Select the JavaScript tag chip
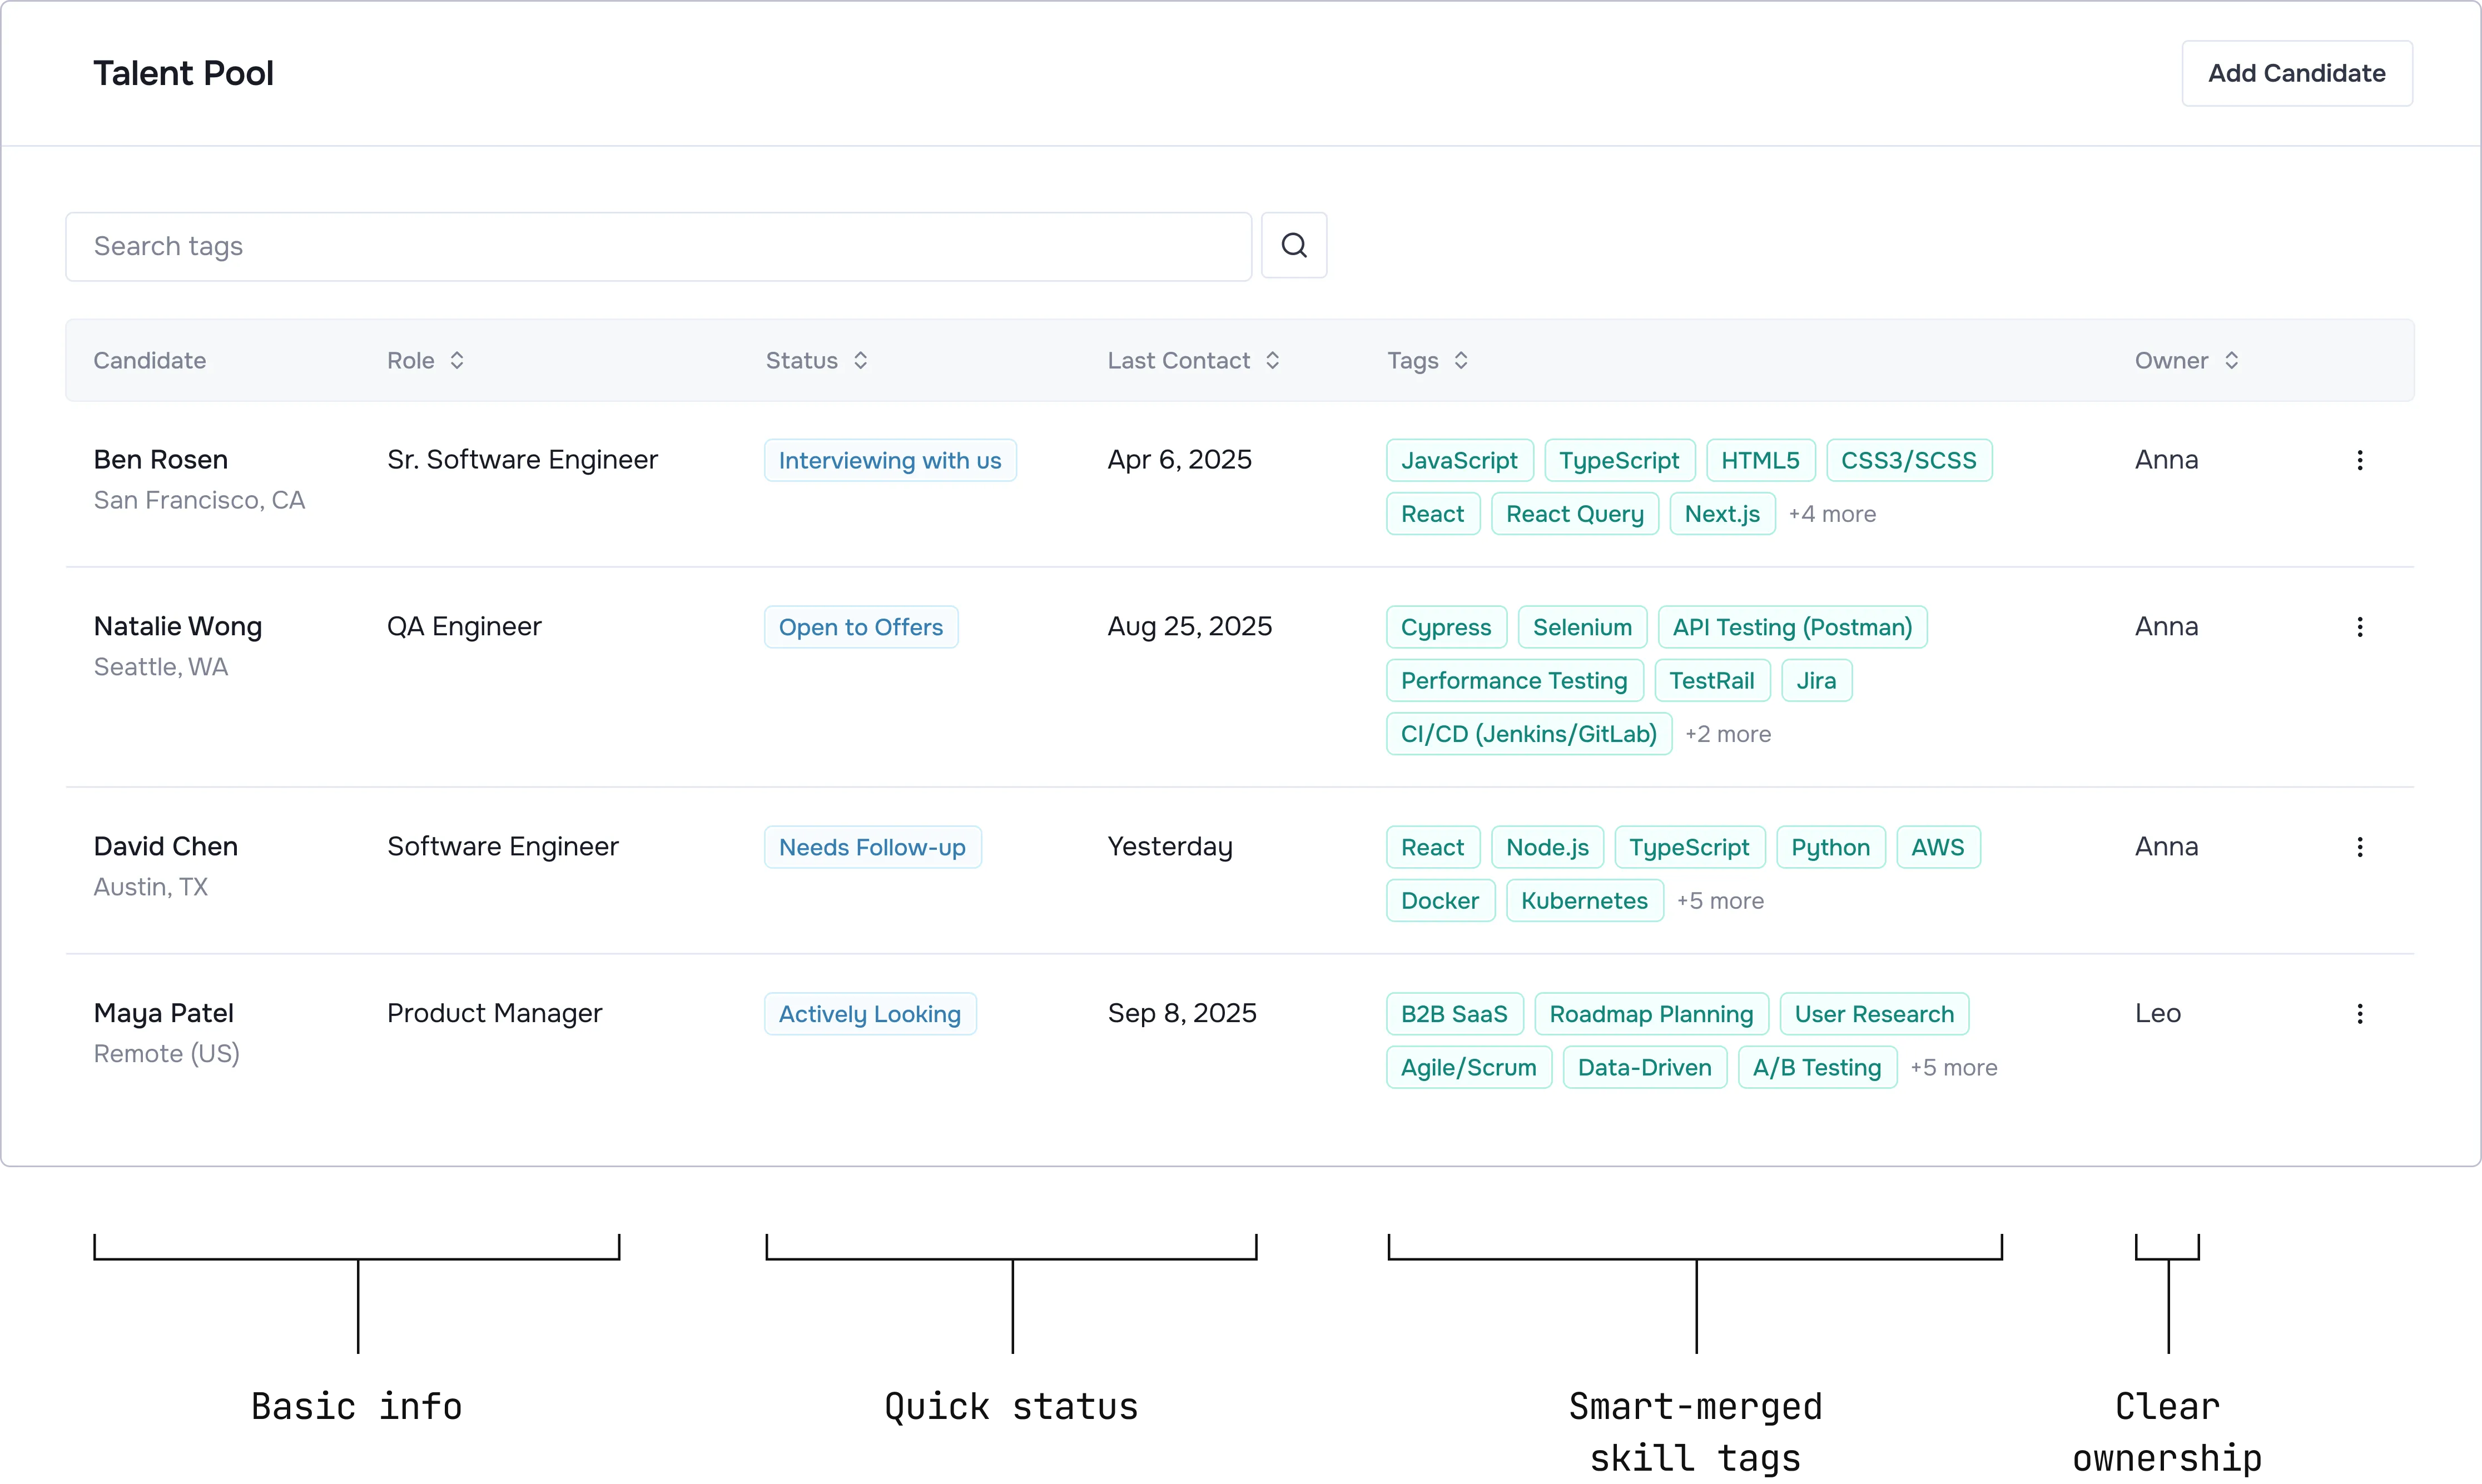 point(1458,460)
